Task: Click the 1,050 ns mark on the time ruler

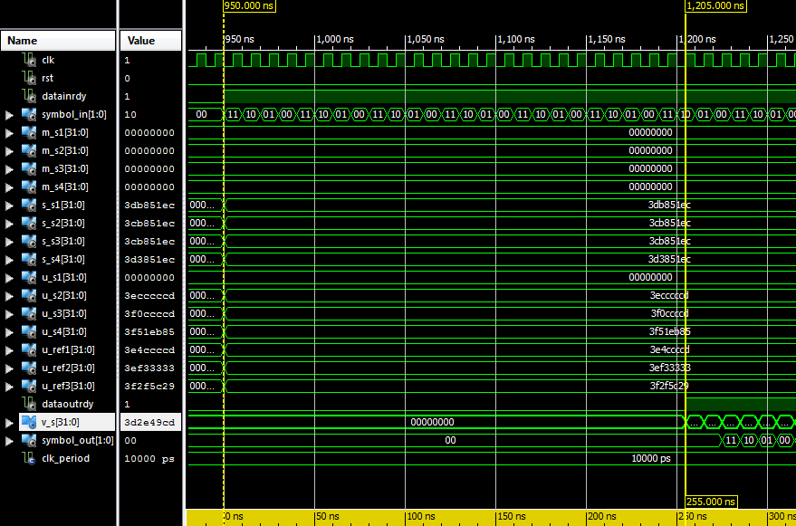Action: pyautogui.click(x=426, y=39)
